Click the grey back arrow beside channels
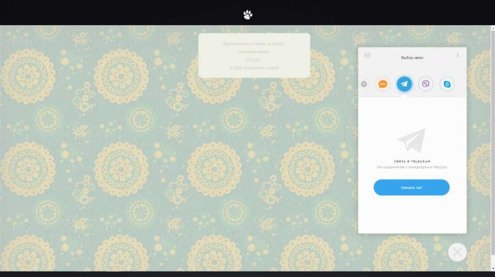 coord(364,84)
